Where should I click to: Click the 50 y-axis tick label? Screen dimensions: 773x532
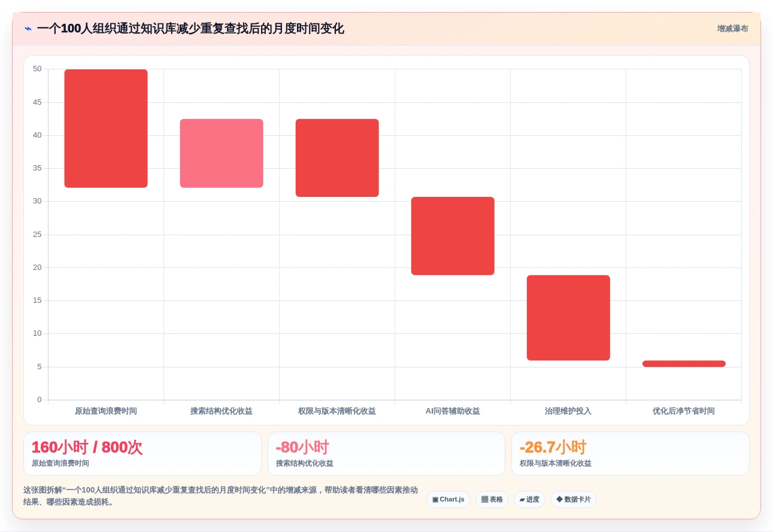point(37,69)
